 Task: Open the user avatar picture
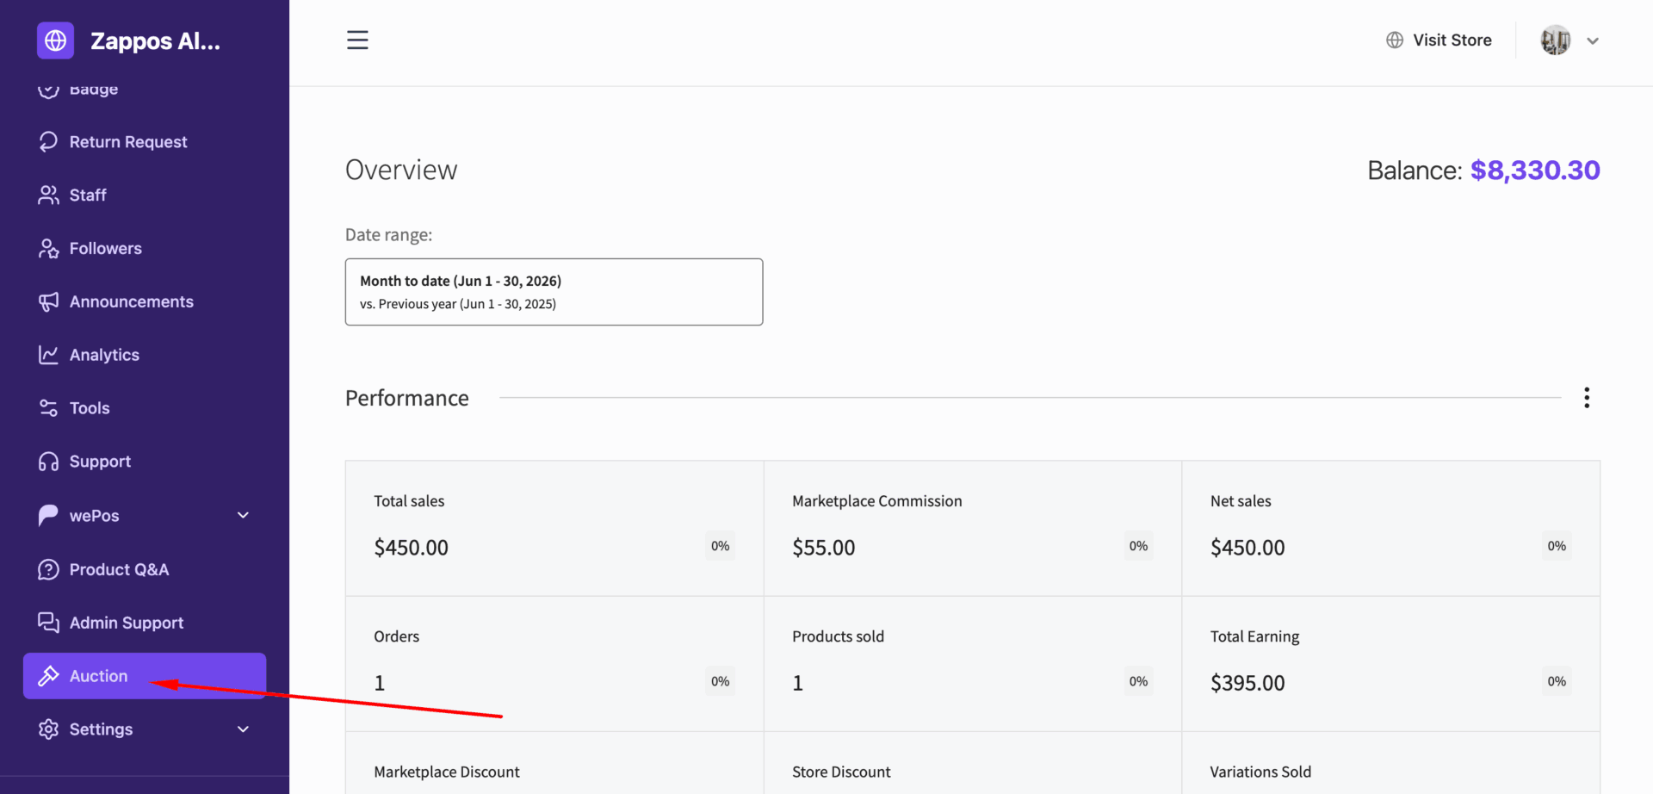[x=1556, y=40]
